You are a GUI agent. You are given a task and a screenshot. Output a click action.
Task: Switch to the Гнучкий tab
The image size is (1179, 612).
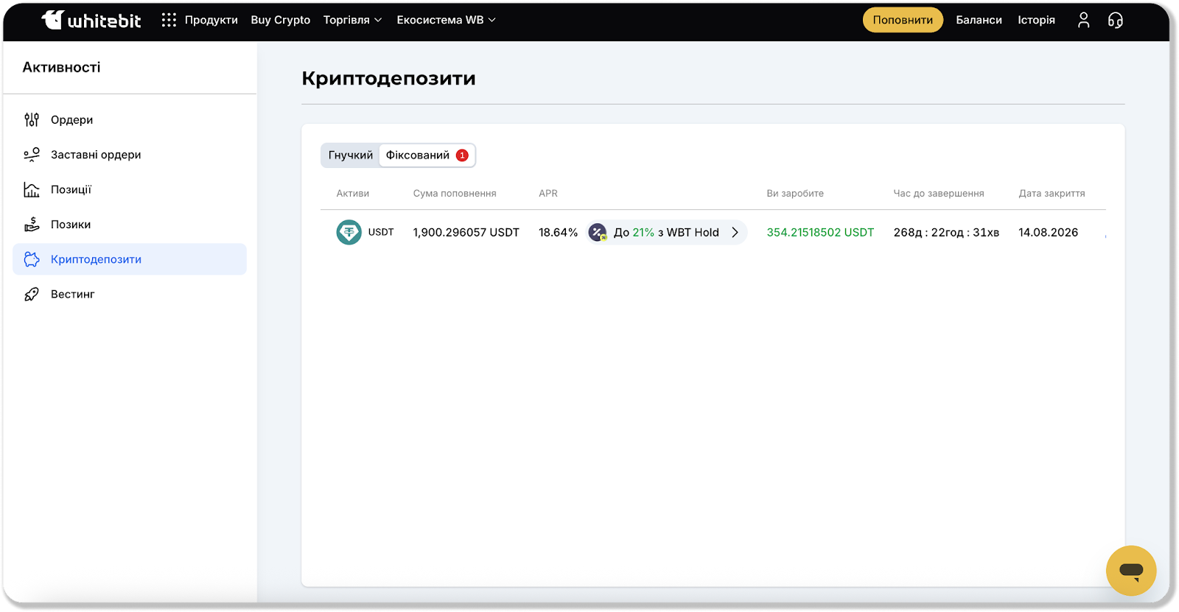pos(350,155)
